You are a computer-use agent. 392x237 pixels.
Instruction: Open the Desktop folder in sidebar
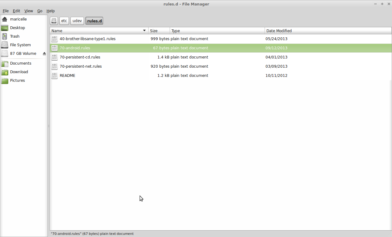click(18, 28)
